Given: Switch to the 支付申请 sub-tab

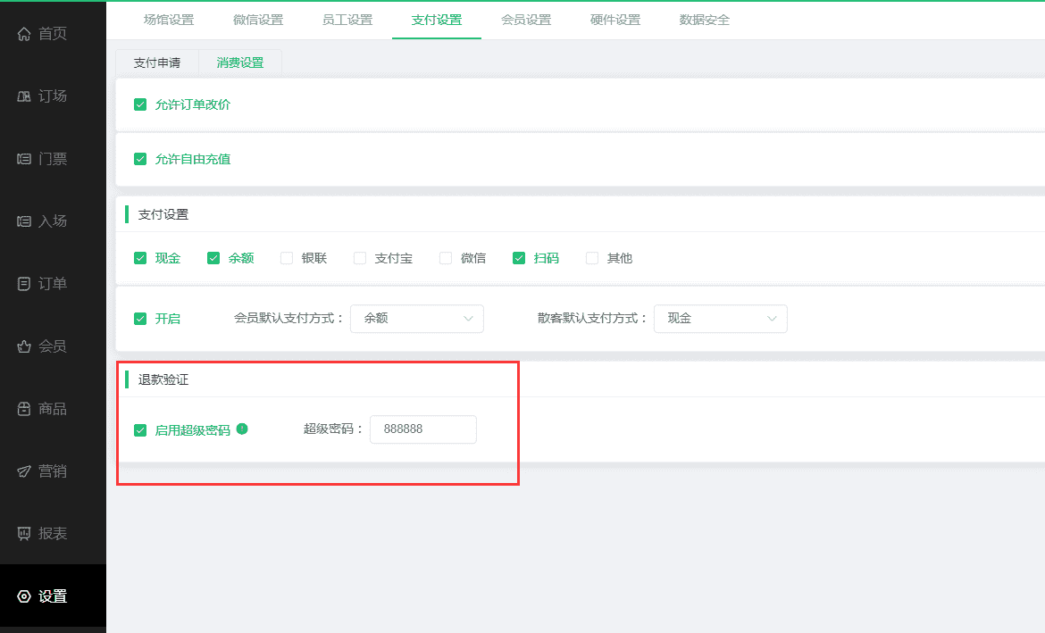Looking at the screenshot, I should (157, 62).
